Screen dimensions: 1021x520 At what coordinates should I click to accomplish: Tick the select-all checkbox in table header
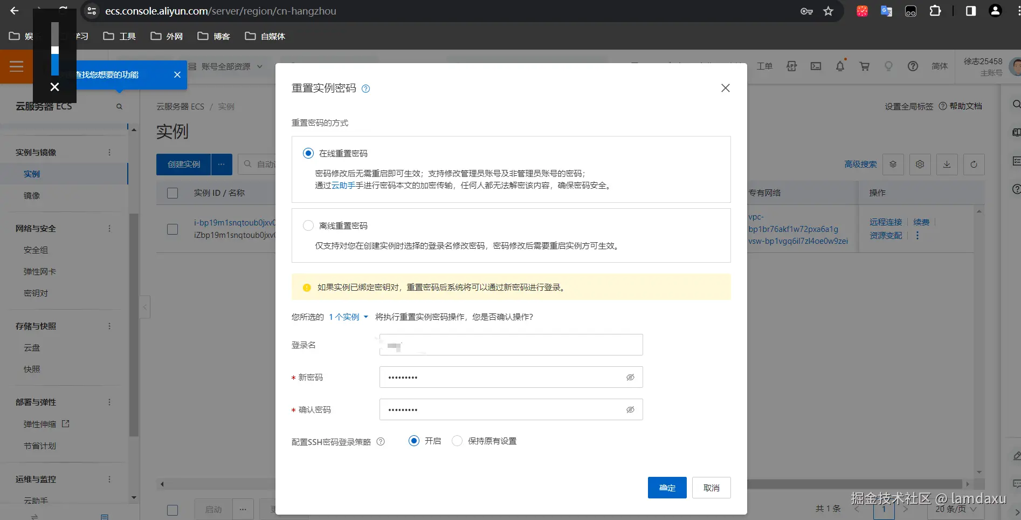click(173, 193)
